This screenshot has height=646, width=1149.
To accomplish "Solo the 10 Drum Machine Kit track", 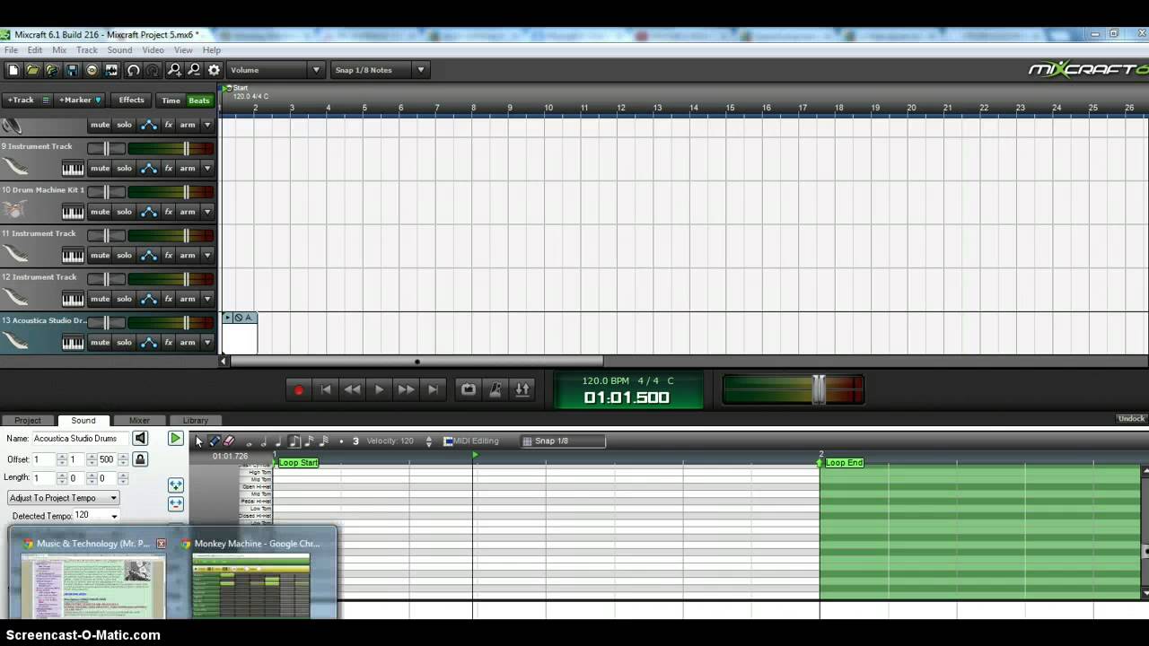I will 124,212.
